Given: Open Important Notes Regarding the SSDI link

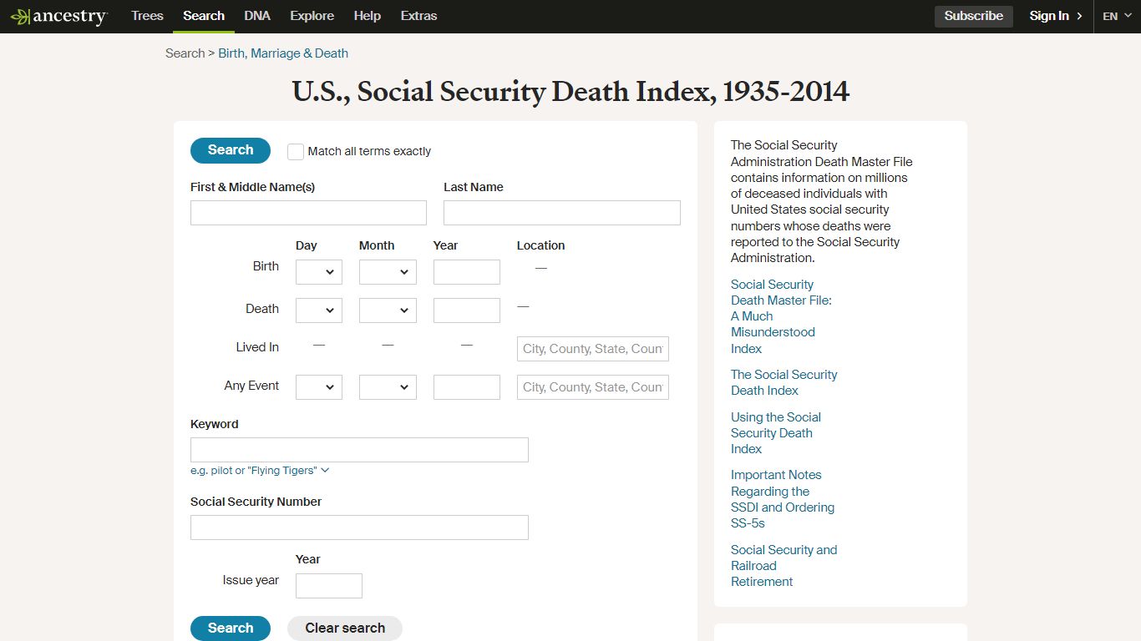Looking at the screenshot, I should [x=783, y=499].
